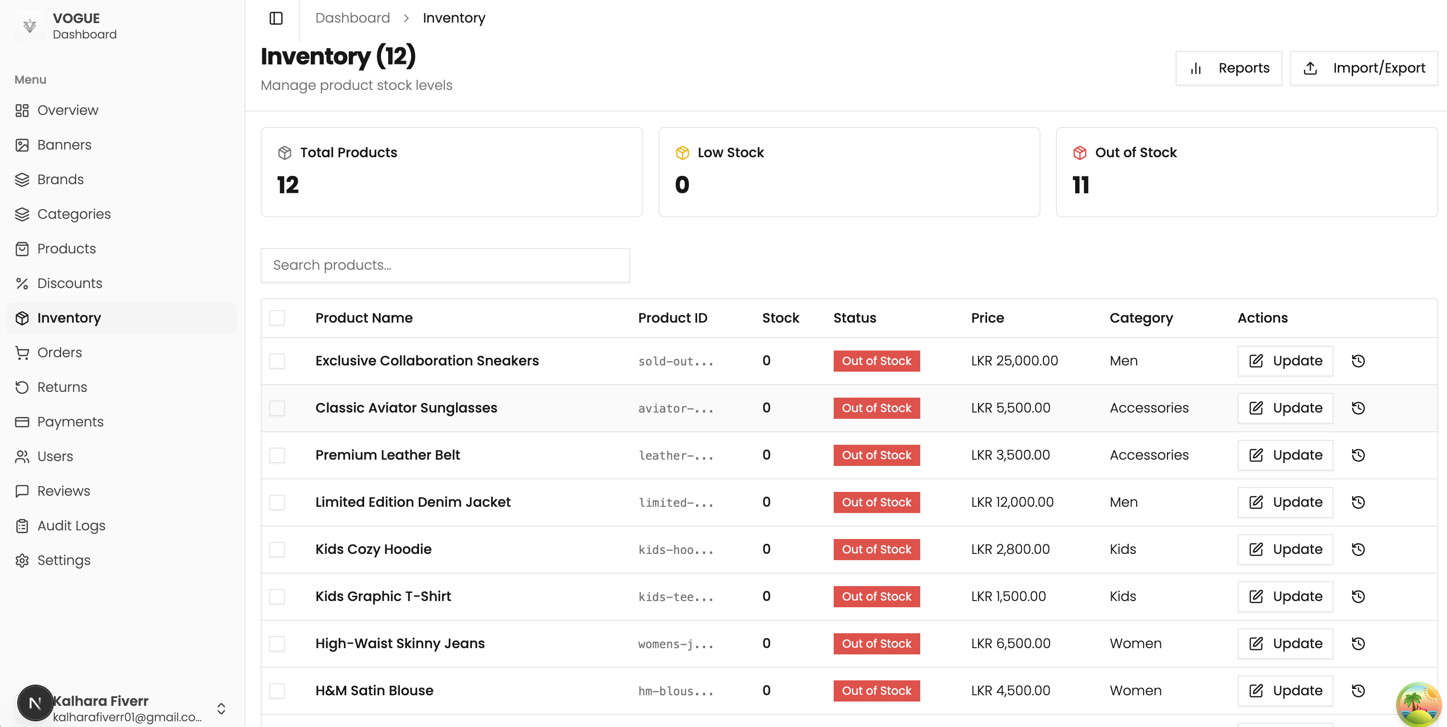Open the island avatar widget bottom right
The image size is (1447, 727).
coord(1418,704)
